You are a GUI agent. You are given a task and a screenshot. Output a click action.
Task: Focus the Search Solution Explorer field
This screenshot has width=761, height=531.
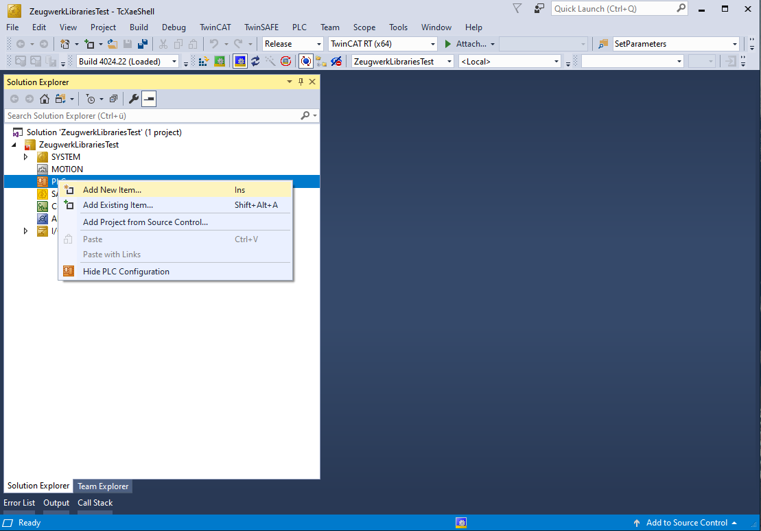click(162, 115)
